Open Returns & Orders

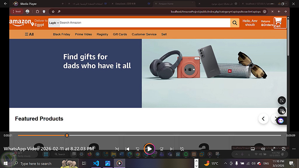267,23
